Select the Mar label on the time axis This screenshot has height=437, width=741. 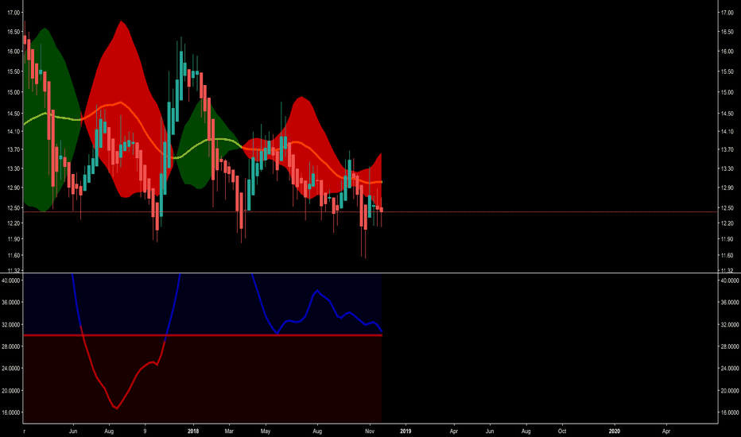tap(229, 431)
